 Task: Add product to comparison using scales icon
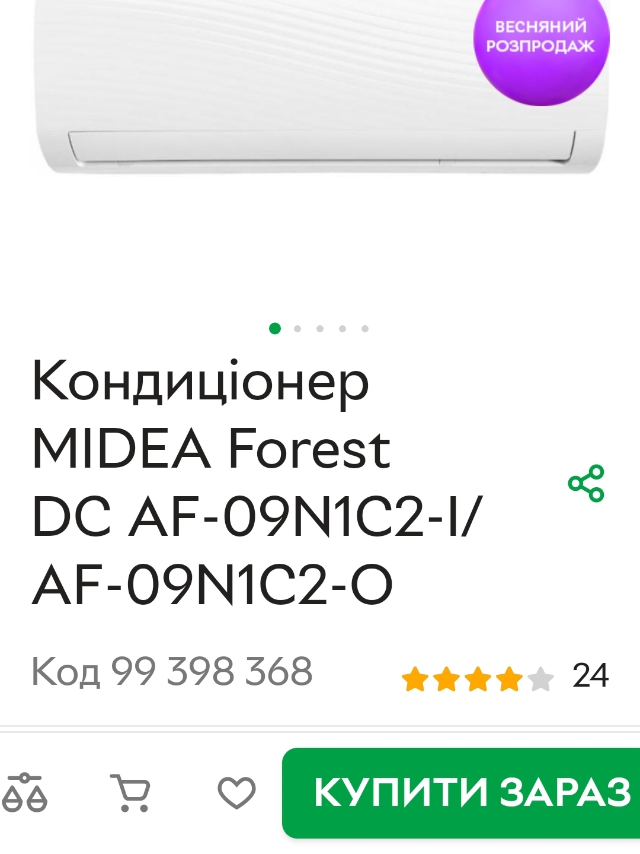24,793
